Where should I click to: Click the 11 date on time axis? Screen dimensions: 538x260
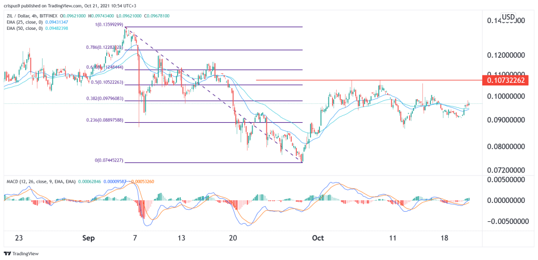(393, 237)
